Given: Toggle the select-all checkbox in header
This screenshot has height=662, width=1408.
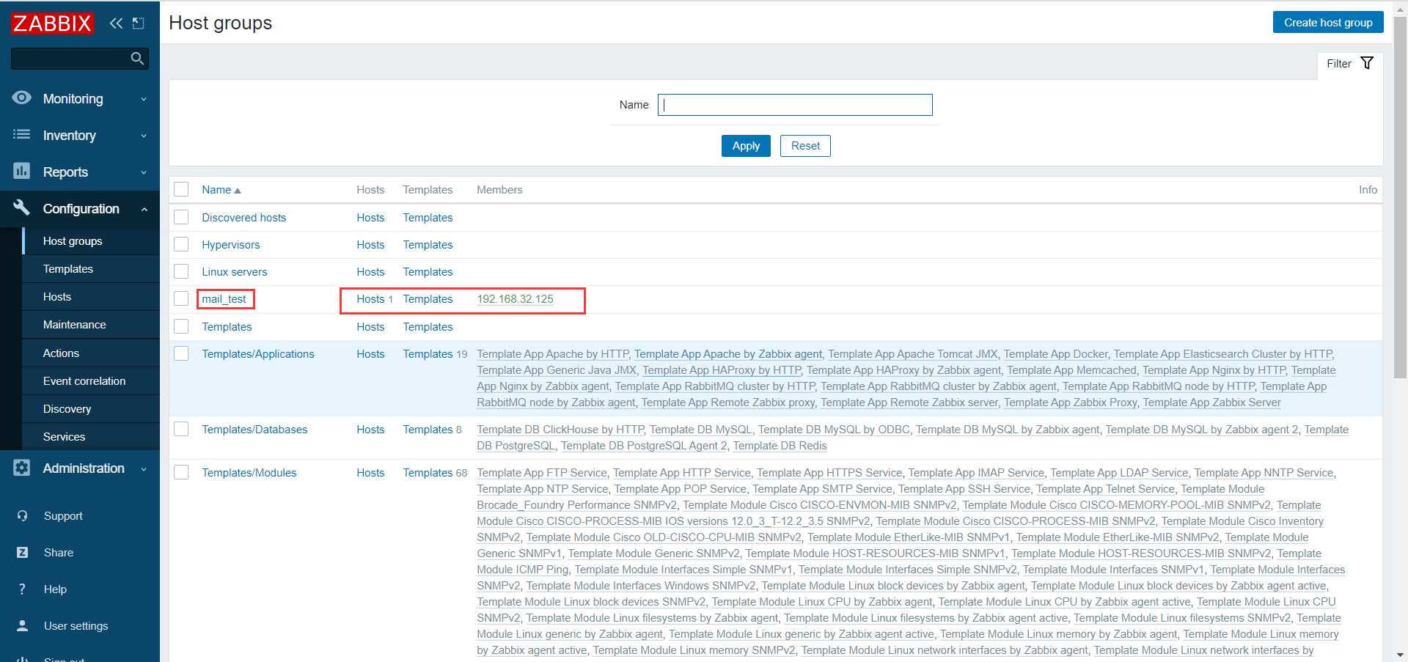Looking at the screenshot, I should tap(181, 189).
